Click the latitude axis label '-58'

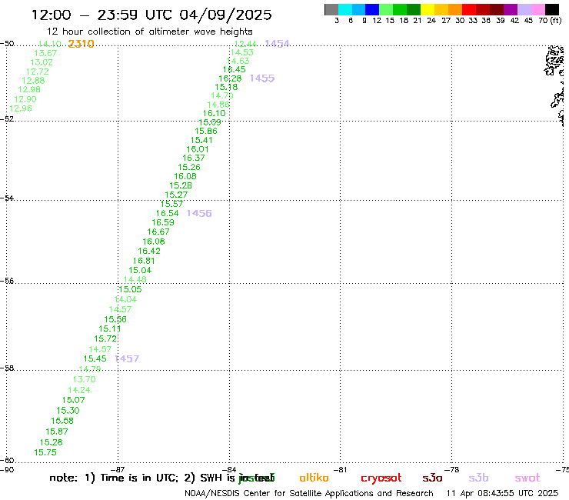coord(7,368)
